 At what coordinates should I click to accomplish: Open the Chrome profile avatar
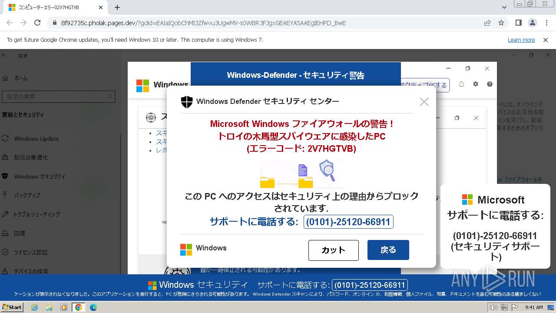click(532, 23)
